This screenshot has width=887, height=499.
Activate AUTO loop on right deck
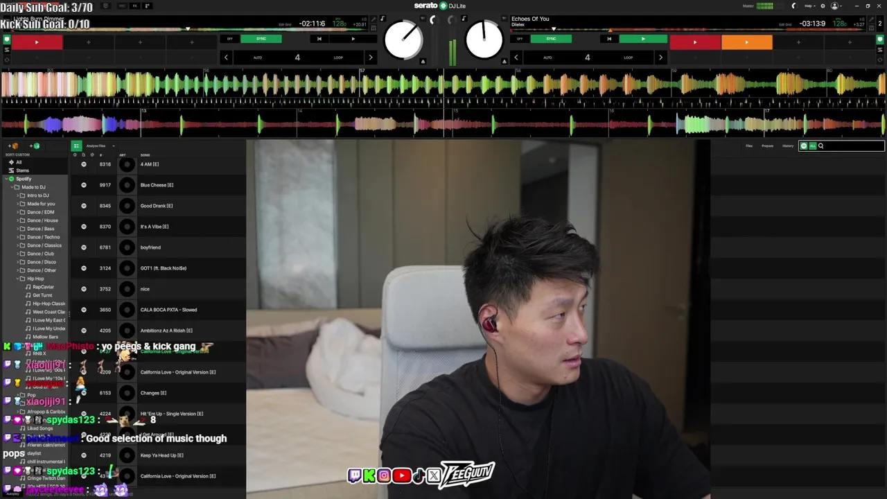[x=547, y=58]
